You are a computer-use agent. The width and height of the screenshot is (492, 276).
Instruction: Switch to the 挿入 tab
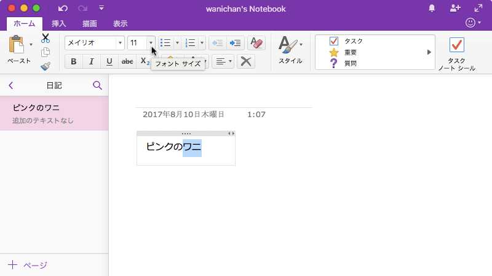point(58,23)
